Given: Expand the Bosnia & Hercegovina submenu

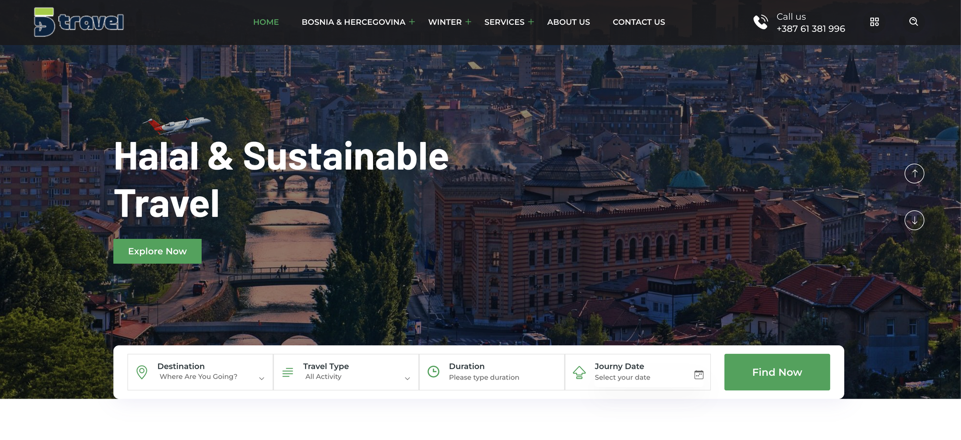Looking at the screenshot, I should pos(412,22).
